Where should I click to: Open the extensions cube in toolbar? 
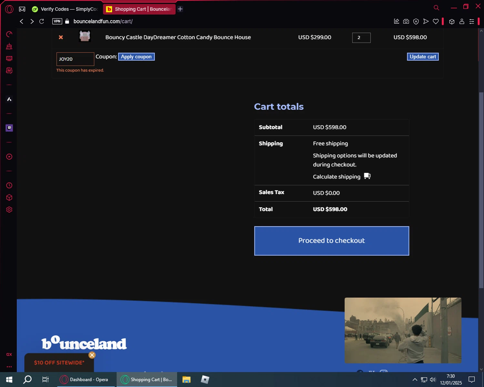452,21
